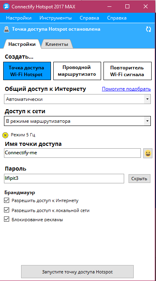Screen dimensions: 156x281
Task: Minimize the Connectify Hotspot window
Action: pyautogui.click(x=109, y=6)
